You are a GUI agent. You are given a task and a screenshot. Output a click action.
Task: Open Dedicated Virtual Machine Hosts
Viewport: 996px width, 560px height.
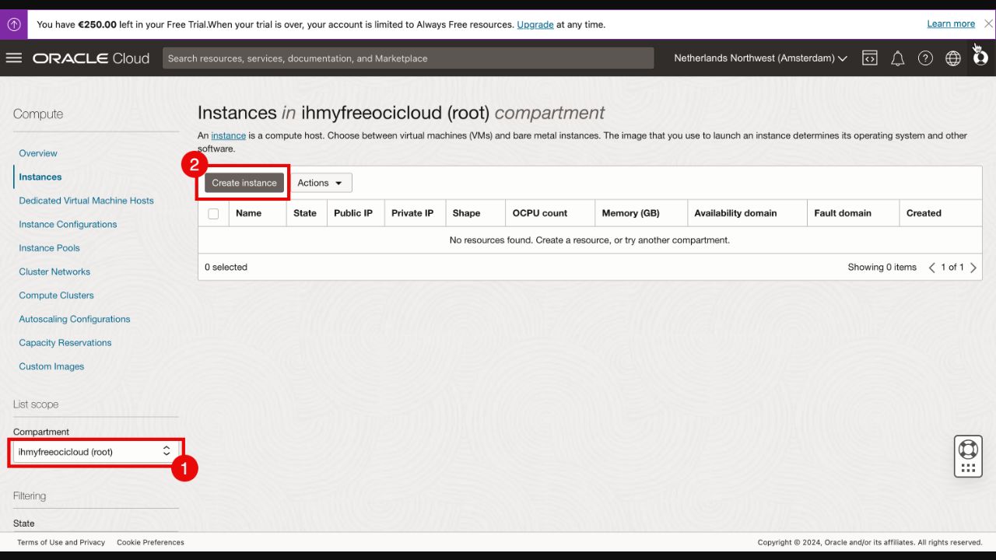86,201
